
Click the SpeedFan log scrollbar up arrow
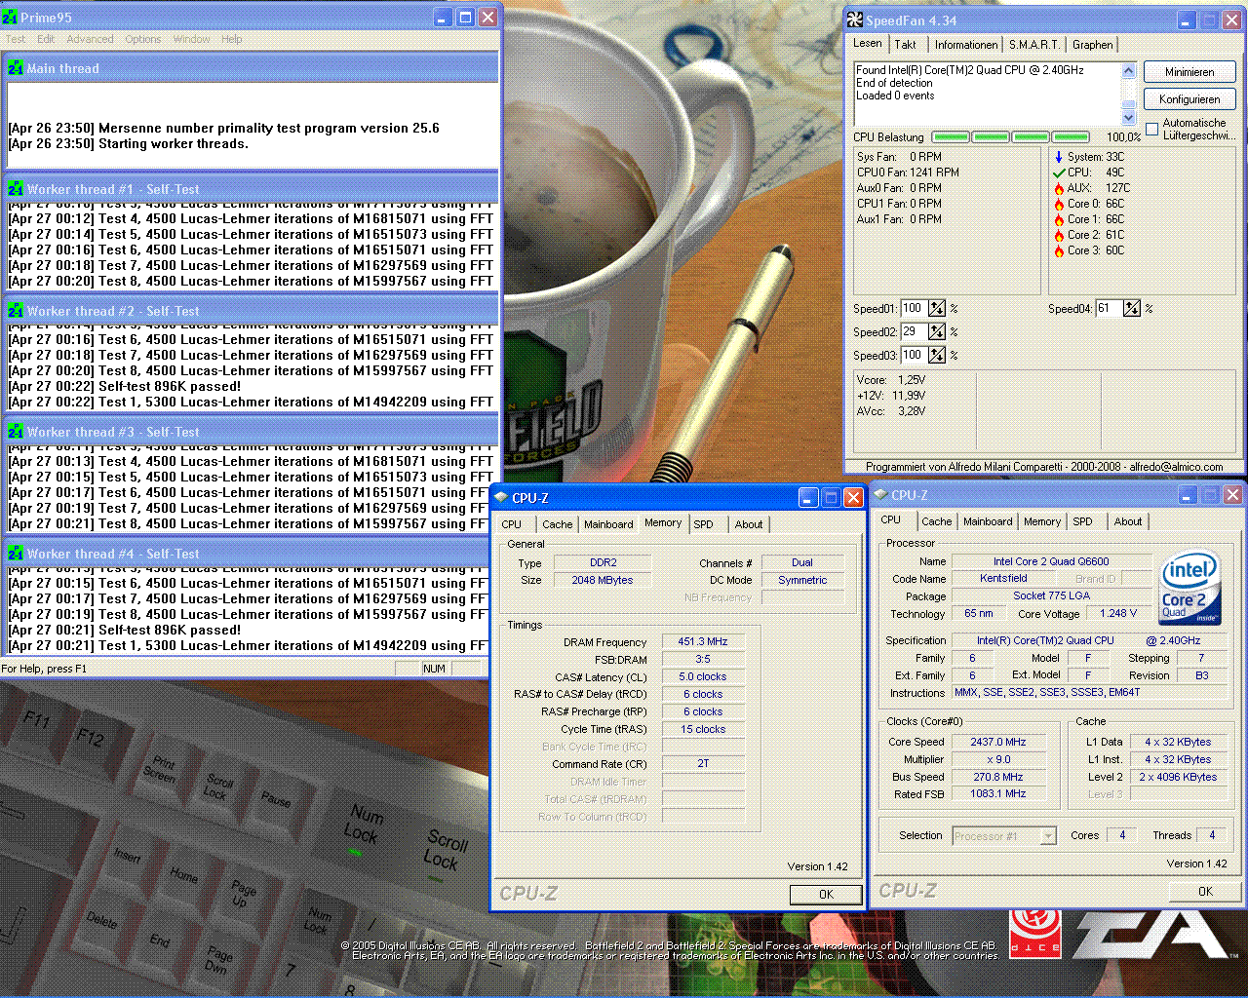click(x=1129, y=70)
